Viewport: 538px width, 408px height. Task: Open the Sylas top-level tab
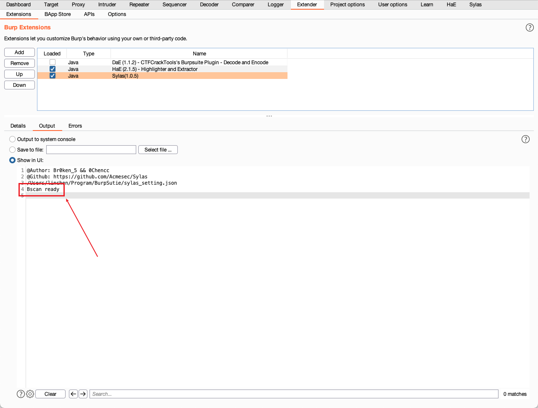pos(475,5)
